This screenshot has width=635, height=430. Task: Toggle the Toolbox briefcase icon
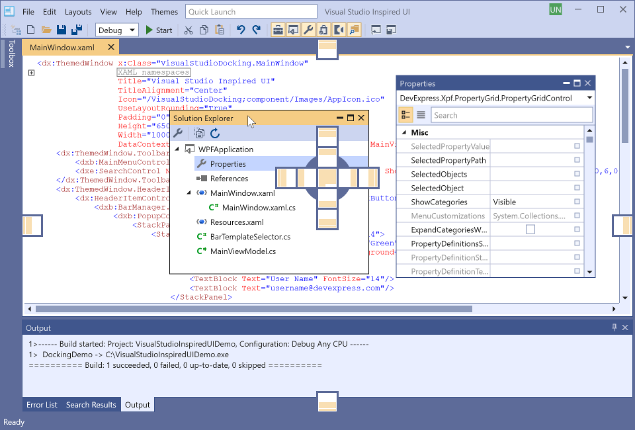(278, 30)
